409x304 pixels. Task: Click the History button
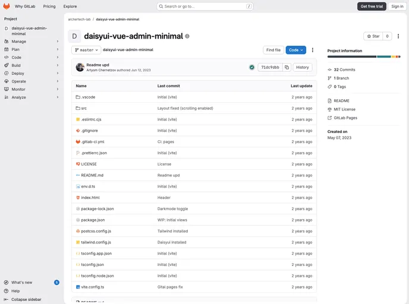(303, 67)
